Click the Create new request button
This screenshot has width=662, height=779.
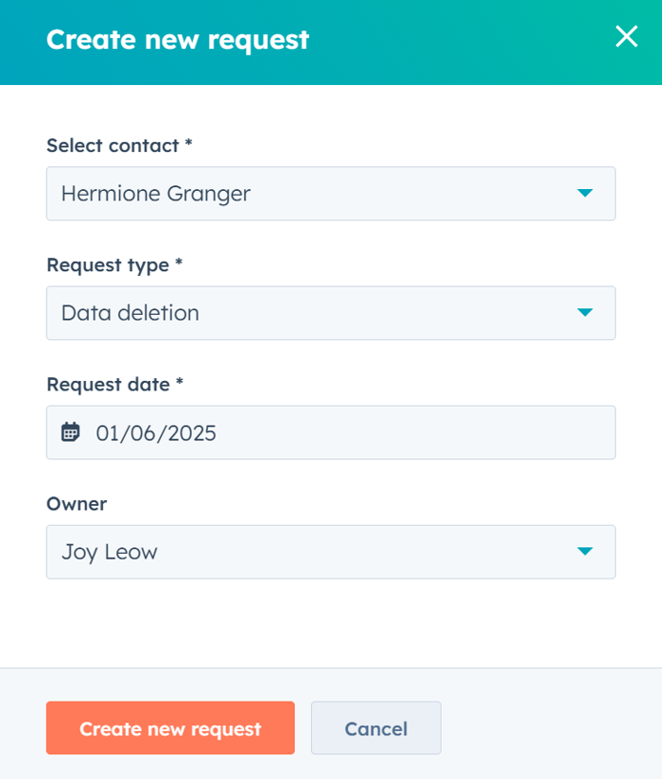[170, 728]
